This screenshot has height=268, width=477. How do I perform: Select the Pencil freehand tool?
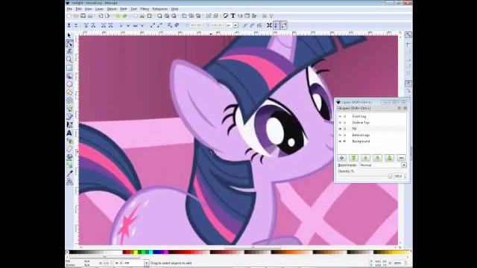(69, 109)
